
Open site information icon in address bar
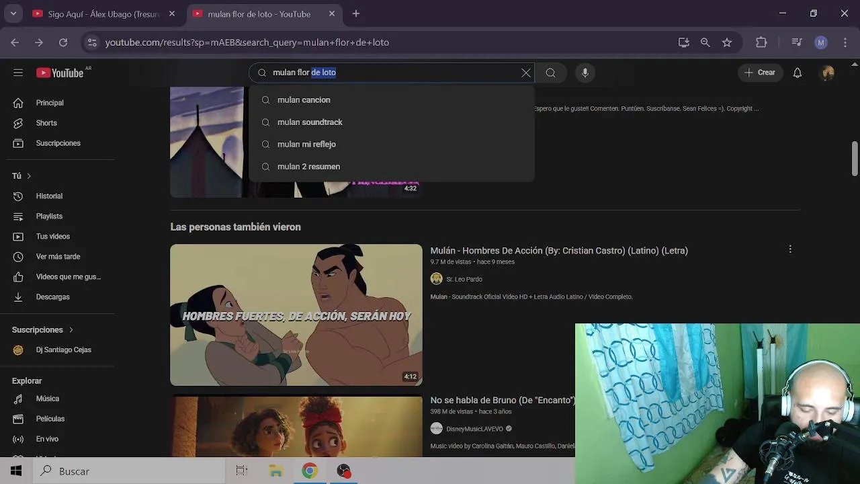point(92,42)
